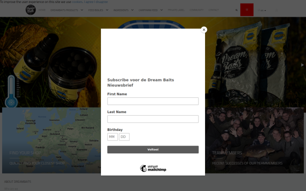Click the search magnifier icon

236,10
